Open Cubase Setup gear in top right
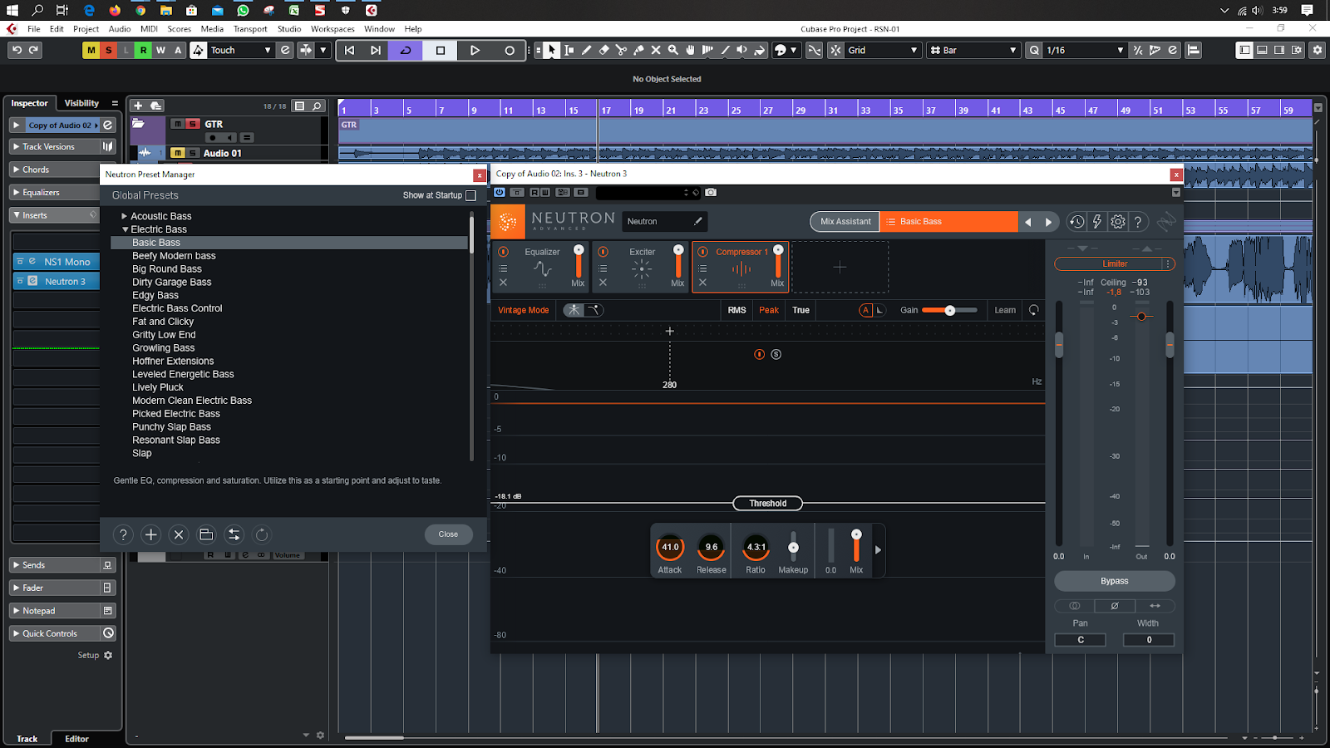This screenshot has height=748, width=1330. 1318,50
